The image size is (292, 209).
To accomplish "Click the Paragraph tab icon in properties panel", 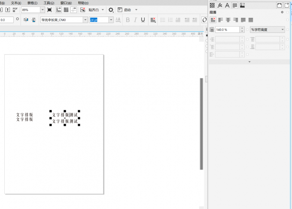I will click(235, 6).
